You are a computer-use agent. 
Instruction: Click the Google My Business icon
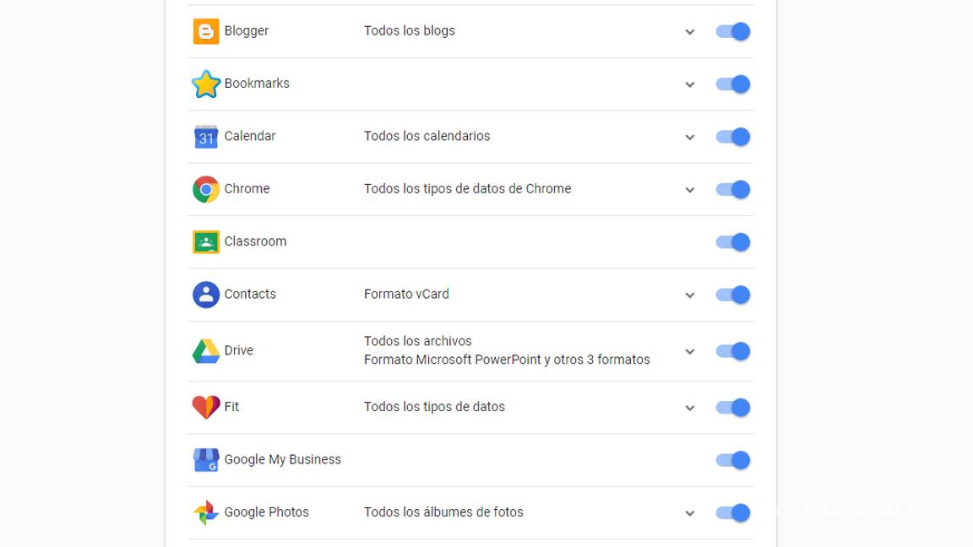tap(205, 459)
